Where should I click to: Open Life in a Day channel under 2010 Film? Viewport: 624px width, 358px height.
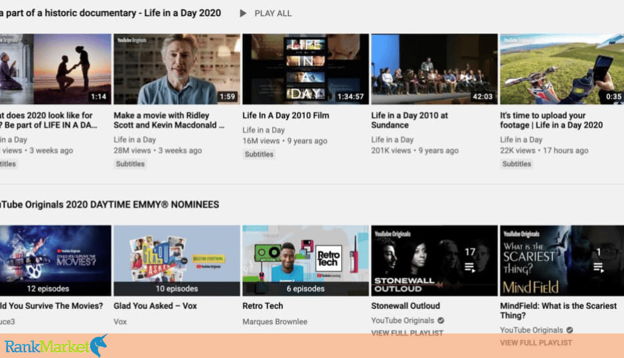click(264, 131)
